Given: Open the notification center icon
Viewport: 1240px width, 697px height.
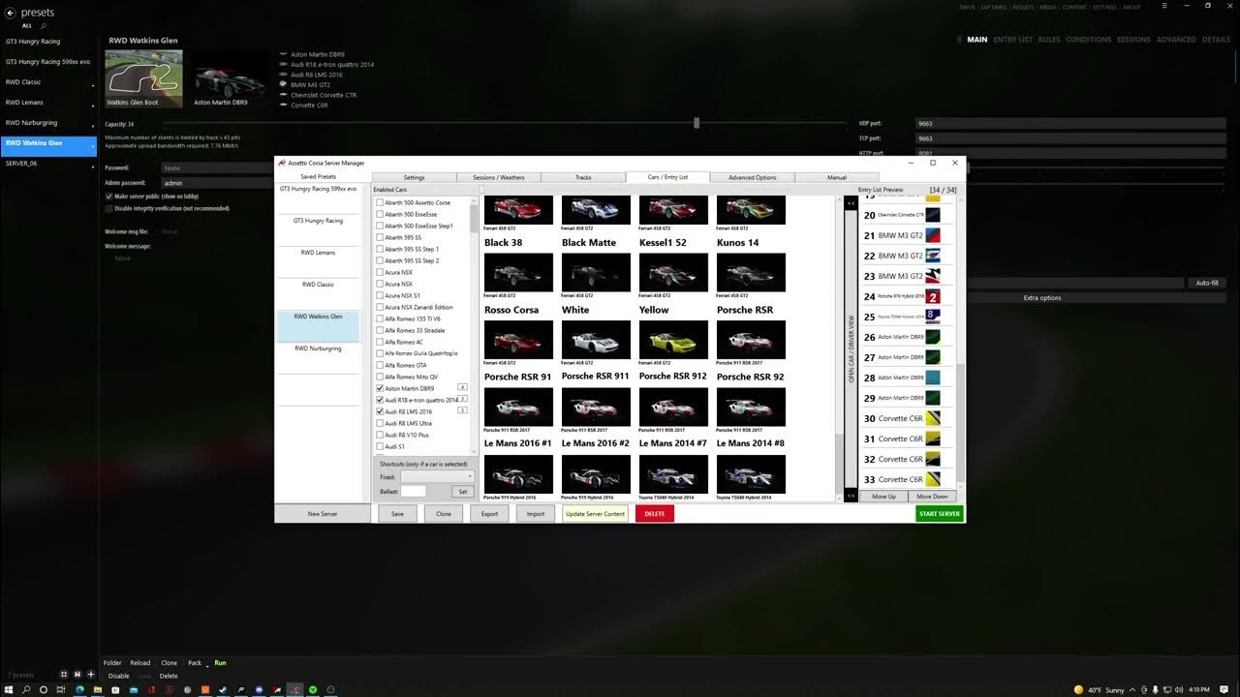Looking at the screenshot, I should click(1225, 689).
